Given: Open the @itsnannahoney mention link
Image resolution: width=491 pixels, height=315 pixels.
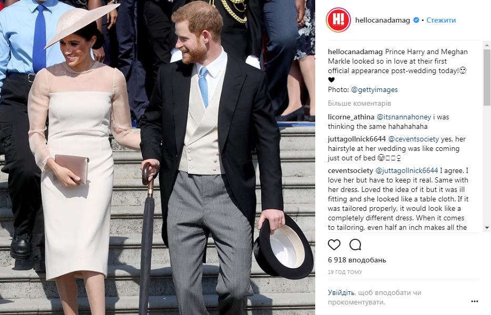Looking at the screenshot, I should (x=404, y=117).
